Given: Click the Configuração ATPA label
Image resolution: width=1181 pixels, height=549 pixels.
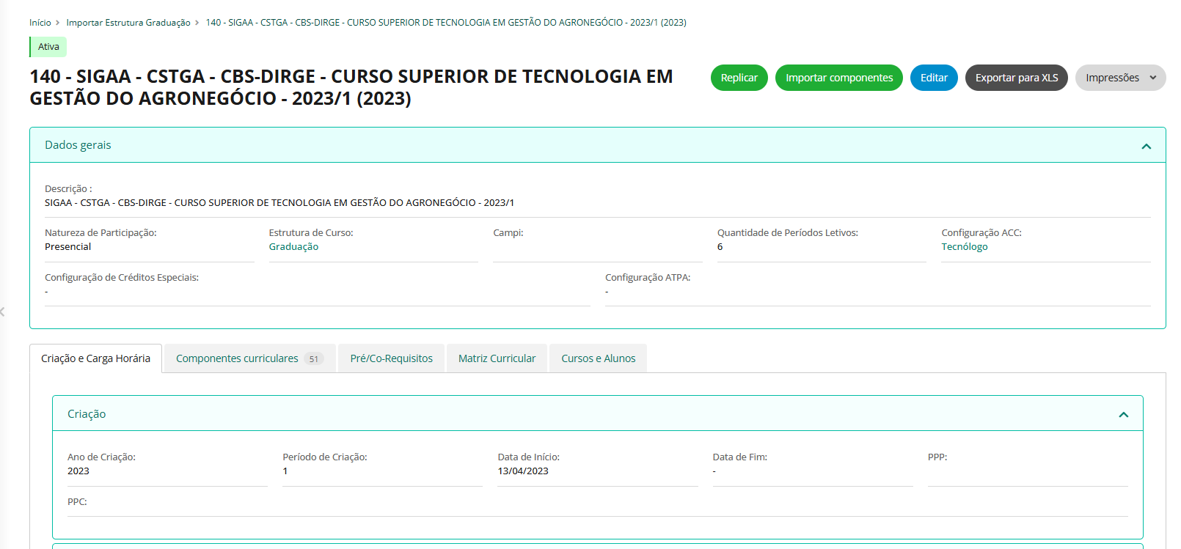Looking at the screenshot, I should click(x=648, y=278).
